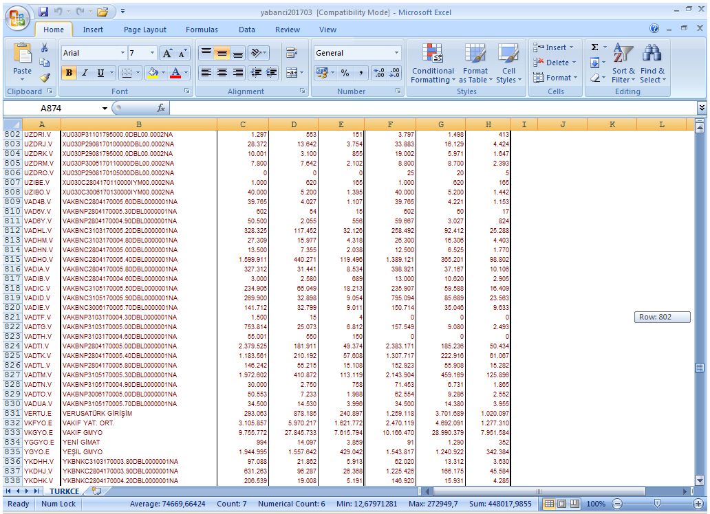Zoom out with minus button
This screenshot has width=710, height=514.
pos(617,504)
